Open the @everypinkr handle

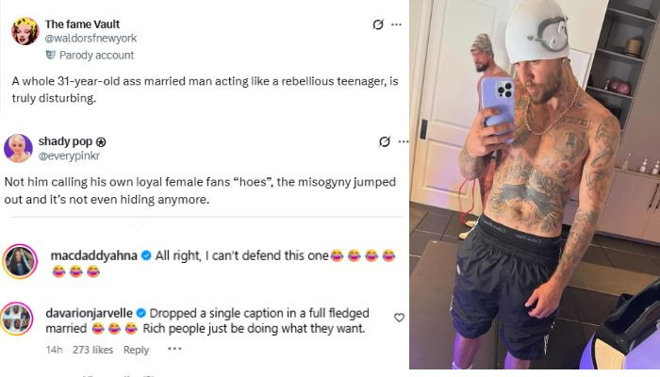[69, 156]
